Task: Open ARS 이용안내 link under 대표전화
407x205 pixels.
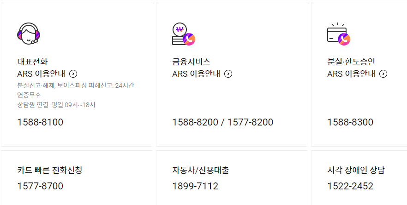Action: coord(41,74)
